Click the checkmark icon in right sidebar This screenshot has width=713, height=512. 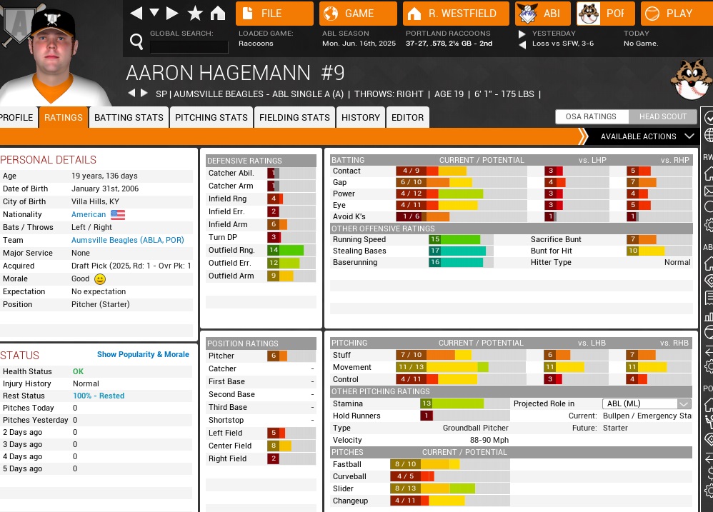click(x=708, y=117)
